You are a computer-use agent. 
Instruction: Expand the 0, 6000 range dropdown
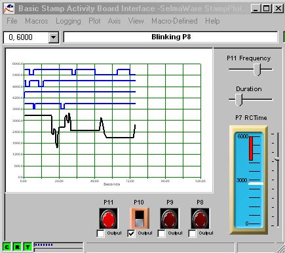click(53, 37)
